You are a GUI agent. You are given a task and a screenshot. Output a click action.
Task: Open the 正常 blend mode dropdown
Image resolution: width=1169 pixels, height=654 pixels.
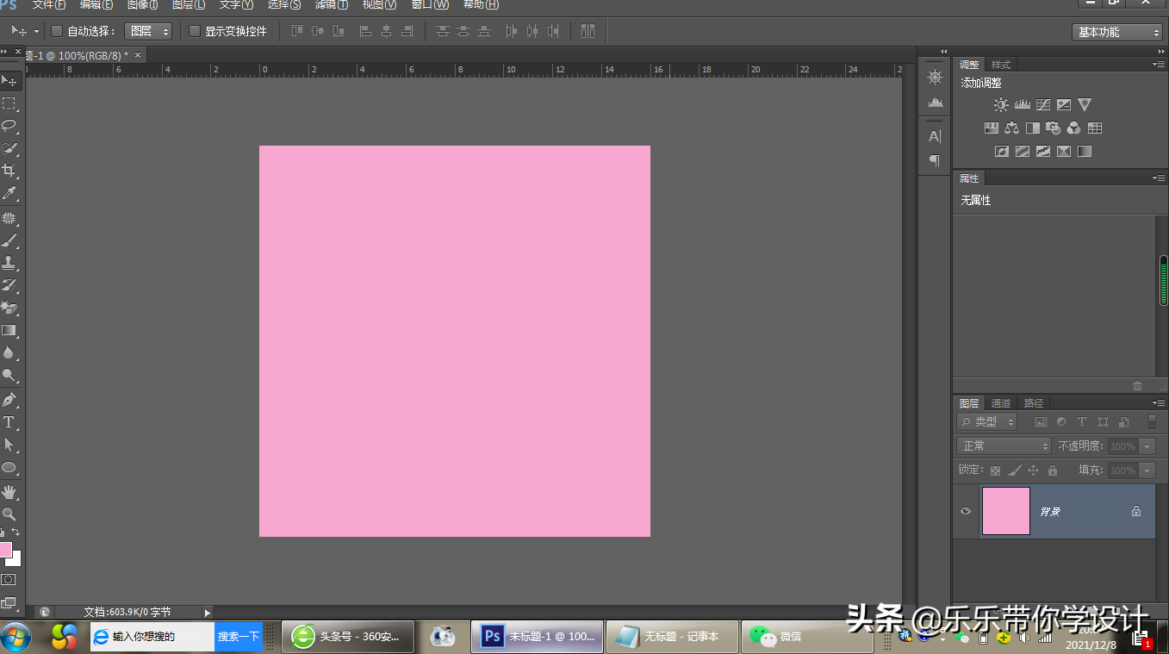tap(1004, 446)
